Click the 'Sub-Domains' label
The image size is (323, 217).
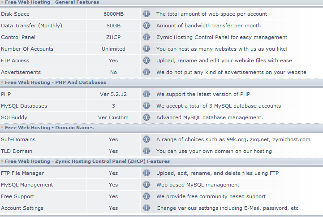coord(18,139)
